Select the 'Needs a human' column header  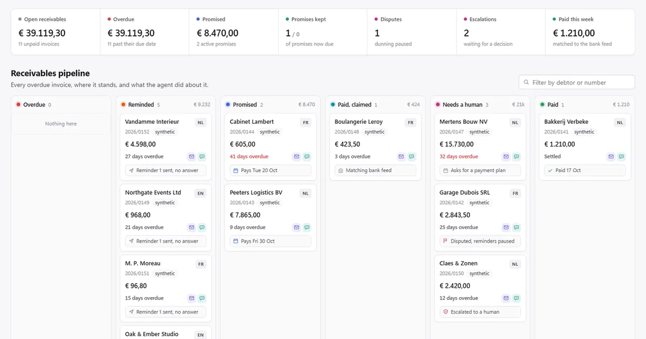point(480,105)
